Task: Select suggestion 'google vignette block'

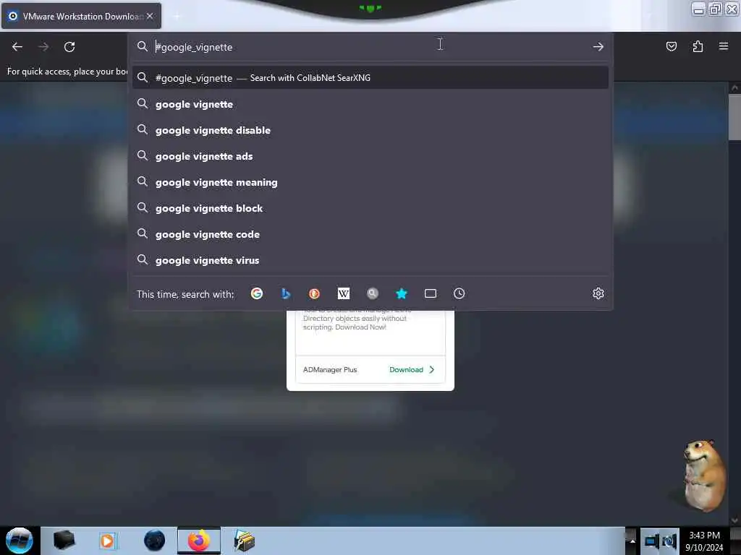Action: click(x=370, y=208)
